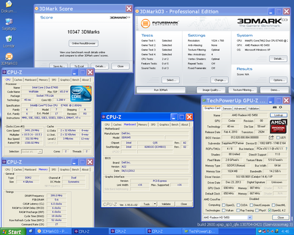This screenshot has height=235, width=294.
Task: Open the CPU-Z Tools dropdown arrow
Action: click(x=155, y=204)
